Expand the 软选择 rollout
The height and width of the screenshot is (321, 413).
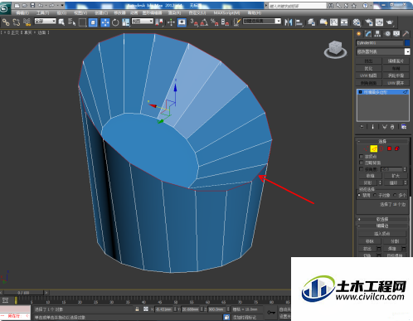pos(382,219)
